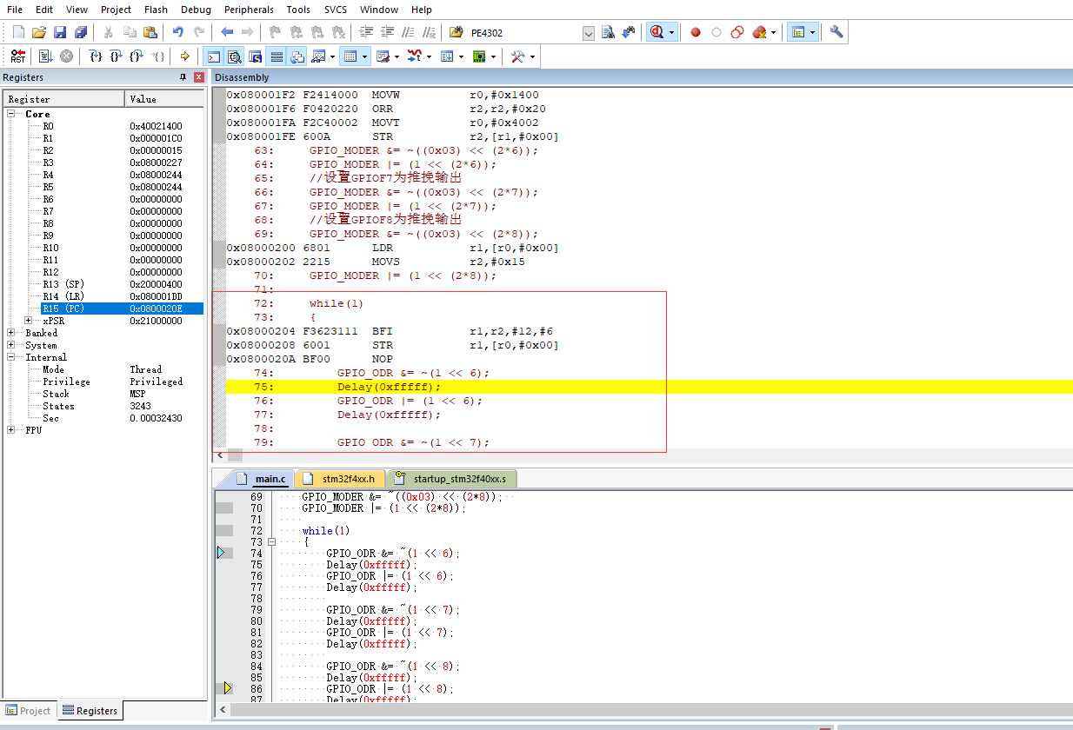Open the Command Window icon
The height and width of the screenshot is (730, 1073).
[214, 56]
